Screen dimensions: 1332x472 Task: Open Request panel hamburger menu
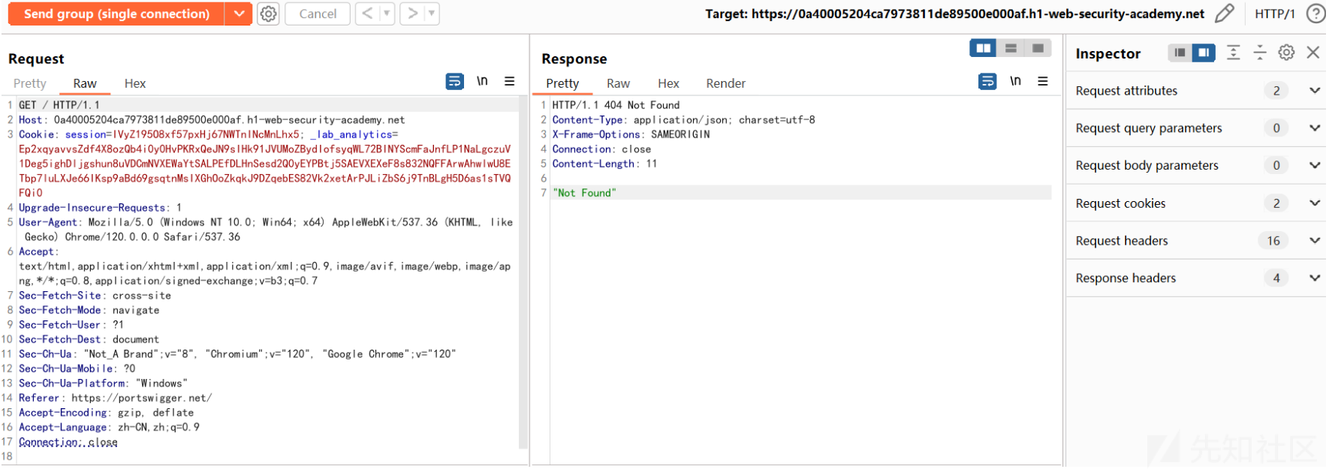[x=510, y=81]
